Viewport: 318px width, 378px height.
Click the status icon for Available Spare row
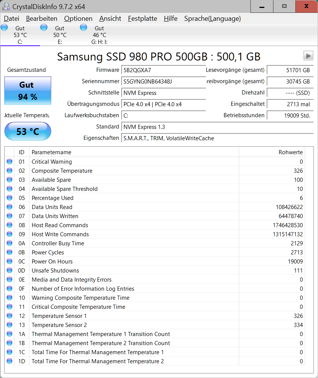tap(9, 180)
